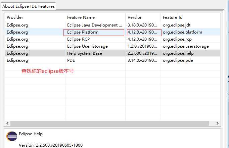
Task: Click the Eclipse Help title text
Action: [x=31, y=134]
